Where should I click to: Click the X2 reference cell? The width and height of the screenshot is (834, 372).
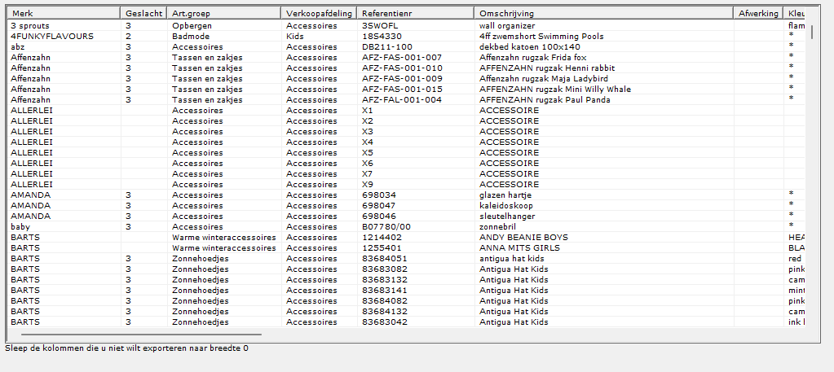tap(368, 121)
